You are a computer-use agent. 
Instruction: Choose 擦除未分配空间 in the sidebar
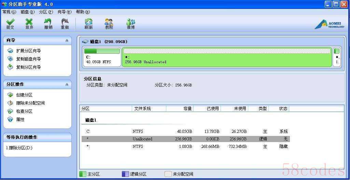click(30, 103)
